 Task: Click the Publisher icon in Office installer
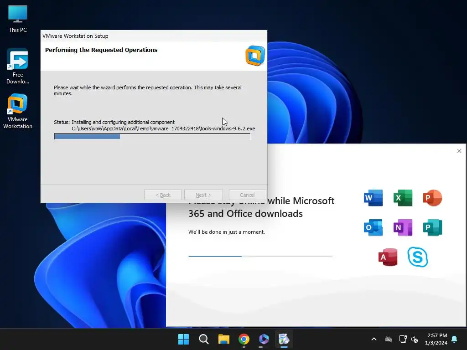point(432,227)
